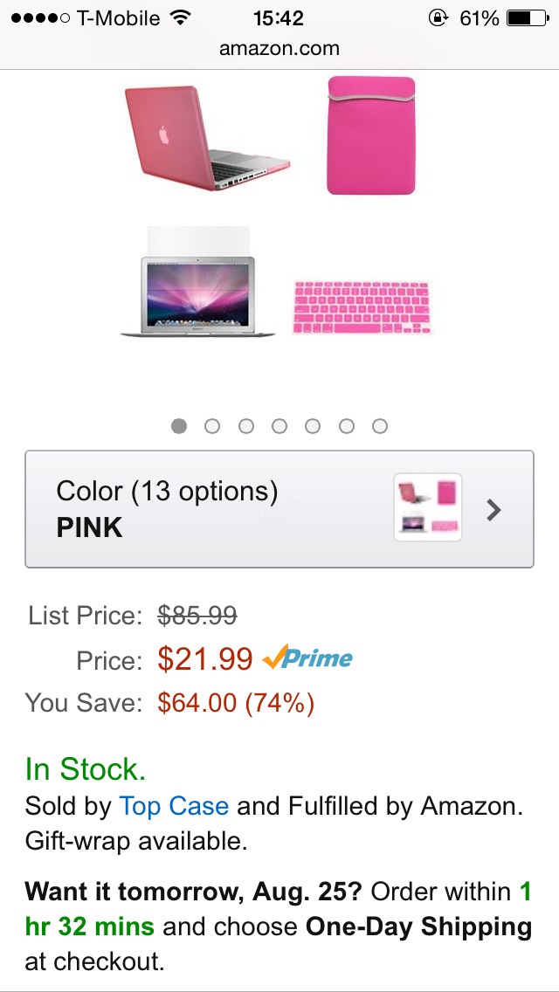559x992 pixels.
Task: Select the fourth image carousel dot
Action: [x=279, y=426]
